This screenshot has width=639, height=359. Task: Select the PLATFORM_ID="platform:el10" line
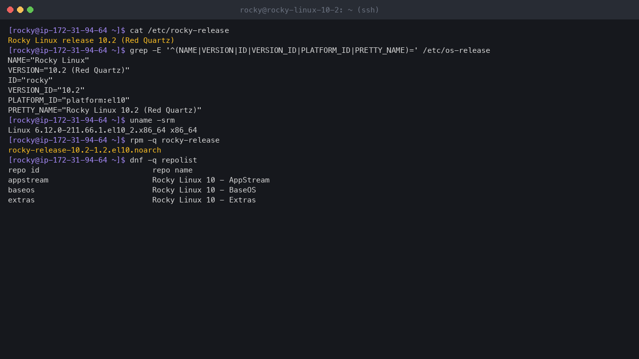pos(69,100)
